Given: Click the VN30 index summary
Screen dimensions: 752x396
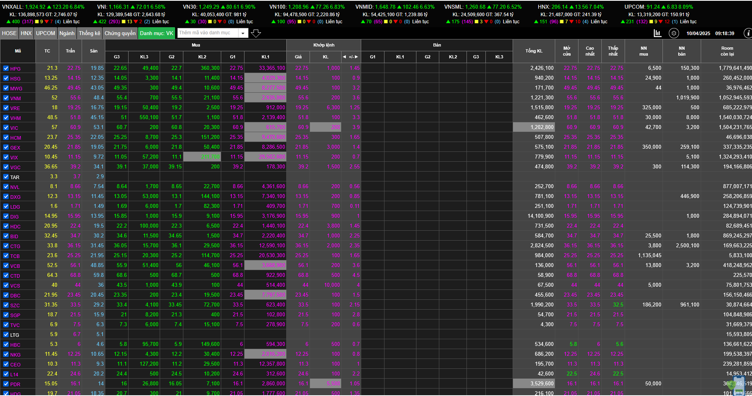Looking at the screenshot, I should coord(219,14).
